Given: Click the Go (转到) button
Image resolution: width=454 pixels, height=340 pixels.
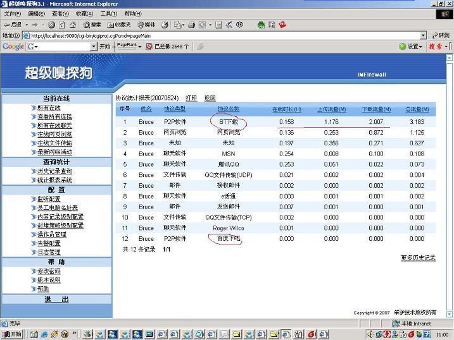Looking at the screenshot, I should (440, 35).
